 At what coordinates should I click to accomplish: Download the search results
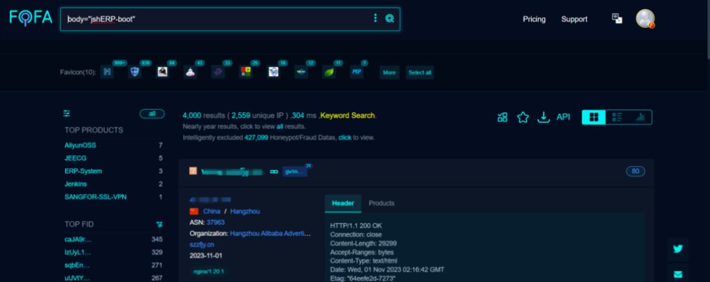tap(543, 117)
